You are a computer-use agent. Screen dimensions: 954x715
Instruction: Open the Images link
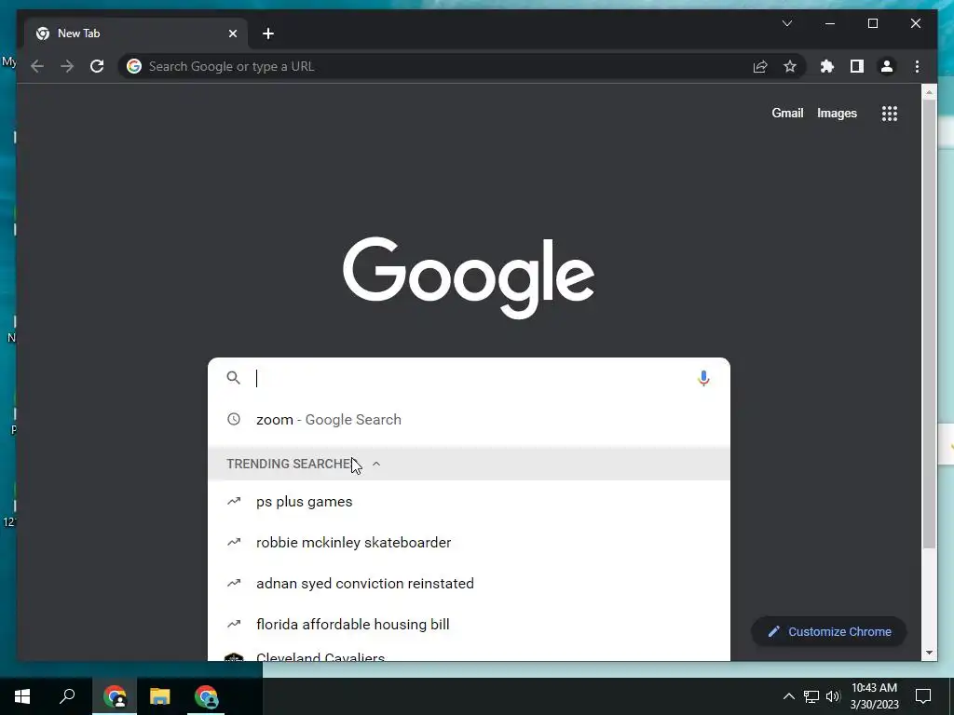pos(837,113)
